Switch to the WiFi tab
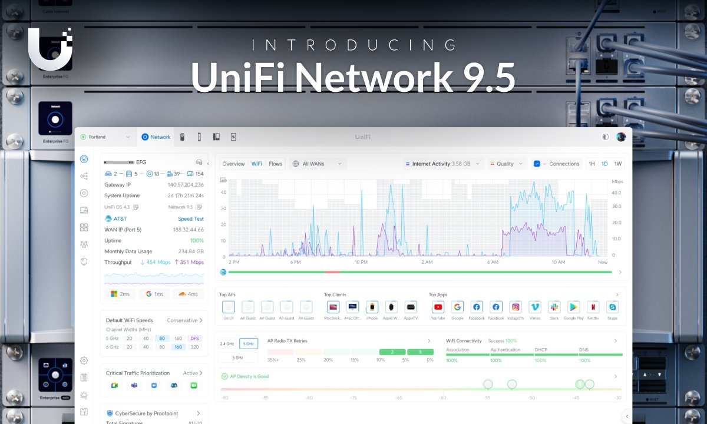The image size is (707, 424). point(257,164)
